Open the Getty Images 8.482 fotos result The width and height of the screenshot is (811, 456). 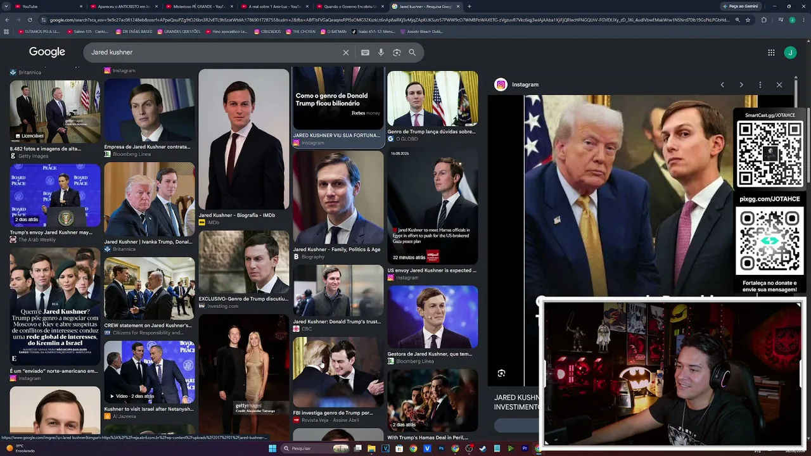coord(54,111)
